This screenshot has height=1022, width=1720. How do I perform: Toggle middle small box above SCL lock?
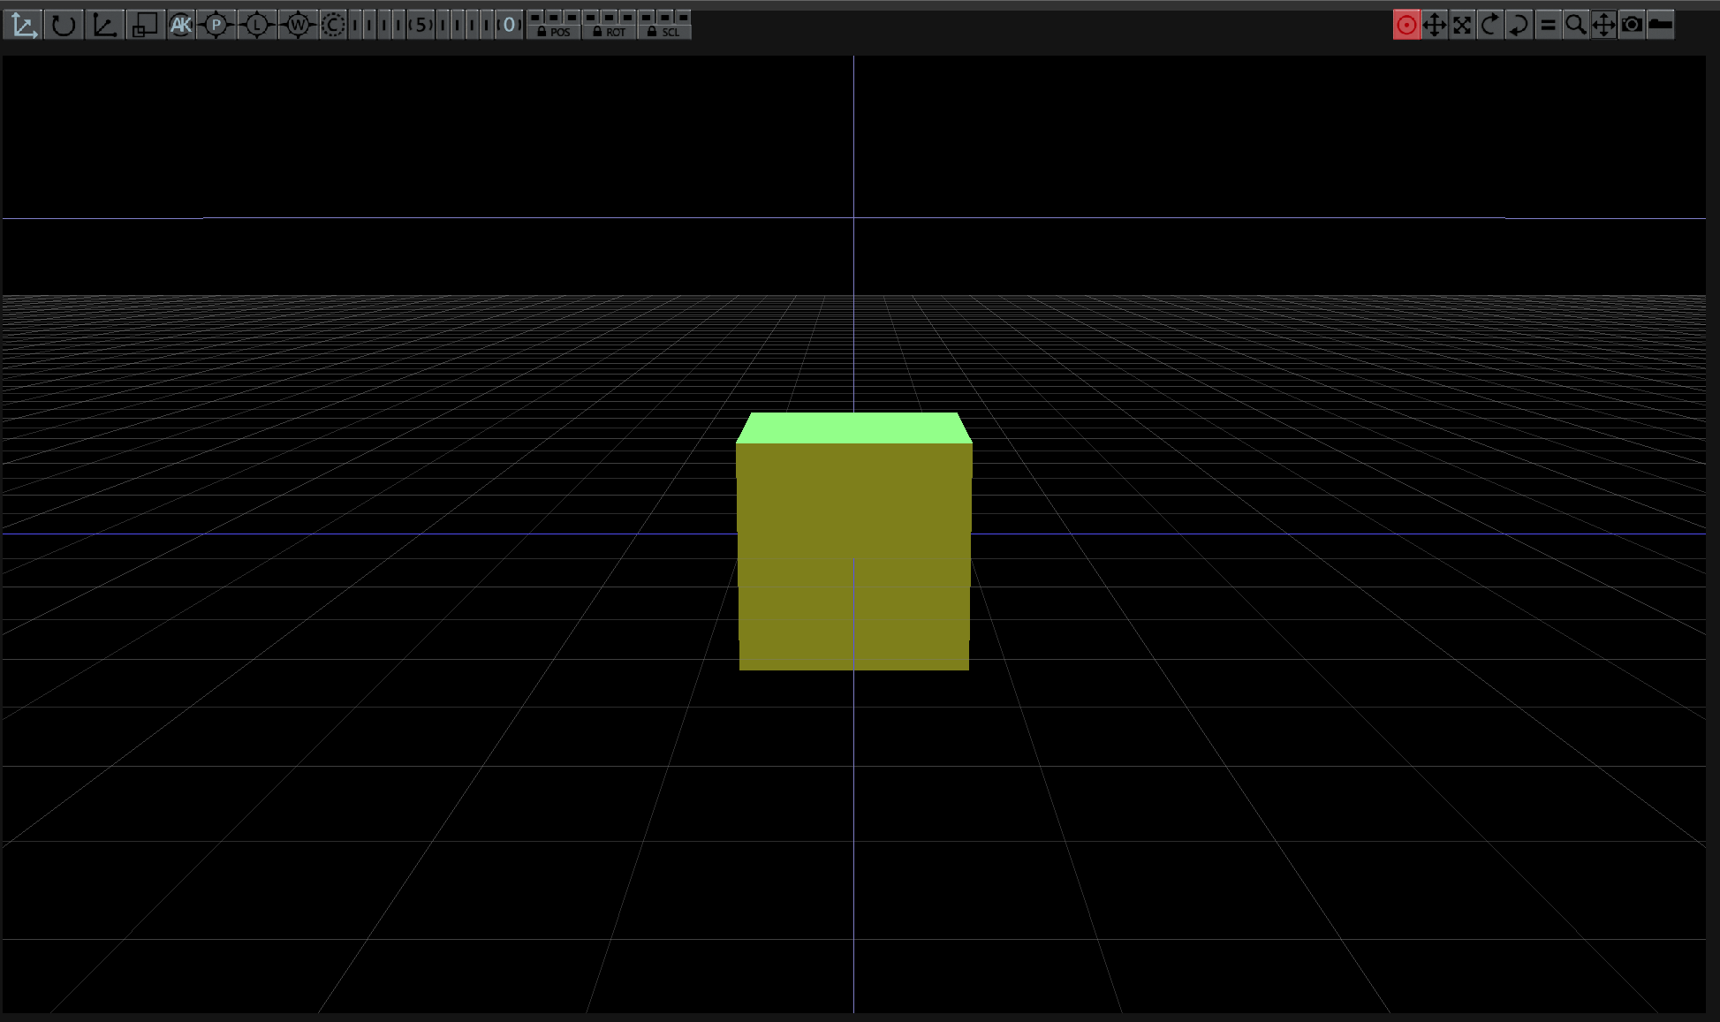click(664, 17)
